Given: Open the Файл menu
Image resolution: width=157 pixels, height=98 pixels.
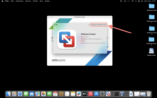Looking at the screenshot, I should coord(12,1).
